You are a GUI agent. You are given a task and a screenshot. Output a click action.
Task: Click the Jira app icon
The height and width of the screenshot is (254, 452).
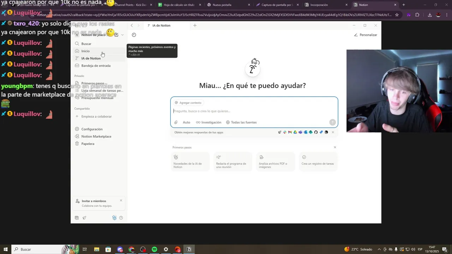tap(321, 132)
